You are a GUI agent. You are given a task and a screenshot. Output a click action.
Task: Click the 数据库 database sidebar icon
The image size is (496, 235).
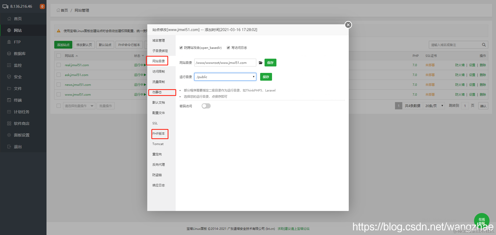pos(9,54)
